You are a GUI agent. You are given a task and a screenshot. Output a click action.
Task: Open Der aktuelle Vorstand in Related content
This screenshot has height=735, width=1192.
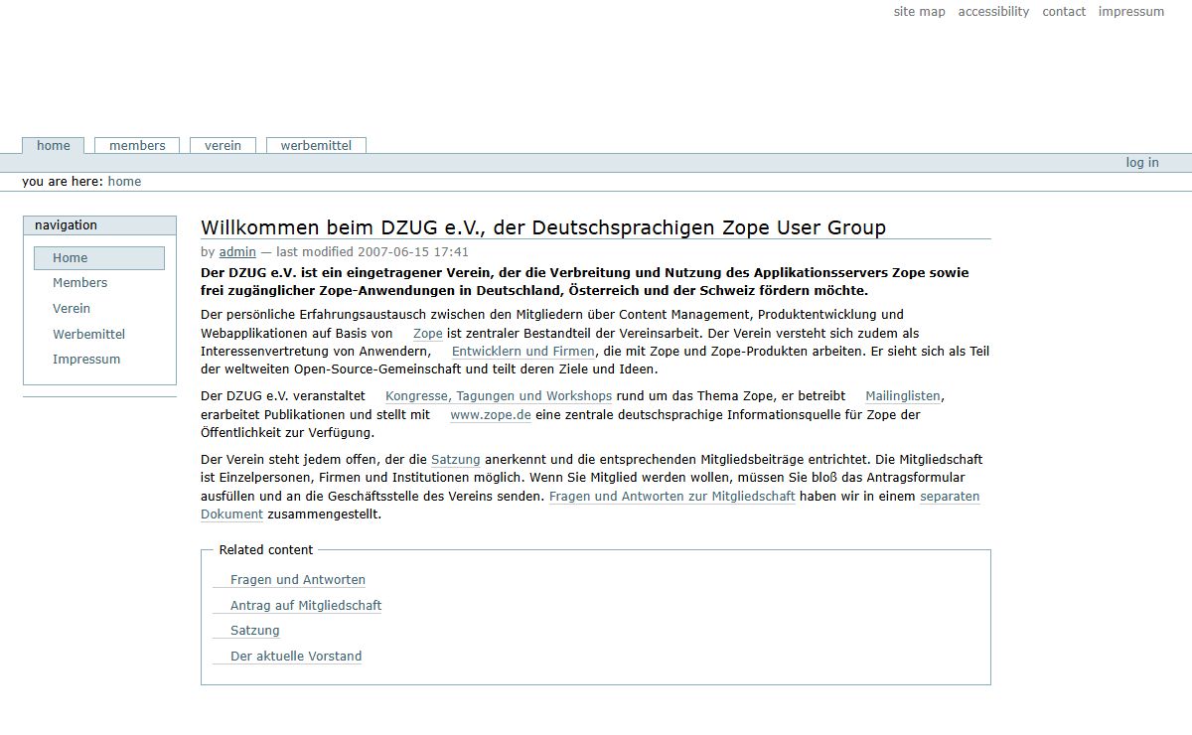pos(296,657)
